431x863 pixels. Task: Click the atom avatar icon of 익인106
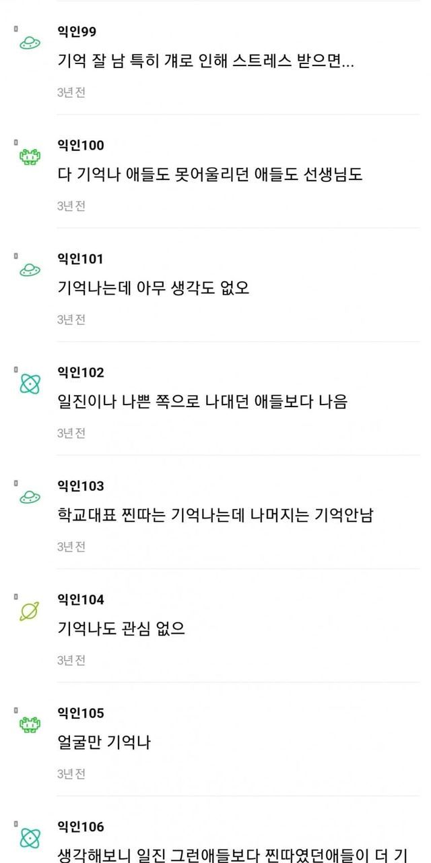coord(29,838)
